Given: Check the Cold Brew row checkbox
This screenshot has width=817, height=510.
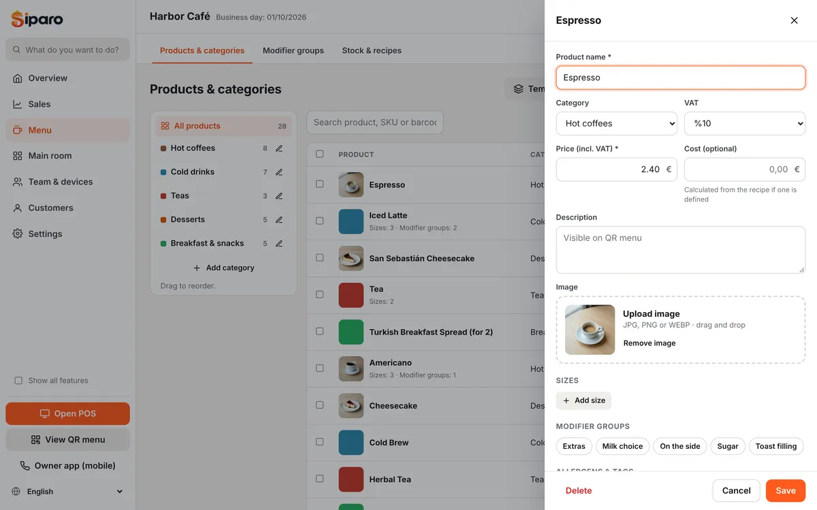Looking at the screenshot, I should point(320,441).
